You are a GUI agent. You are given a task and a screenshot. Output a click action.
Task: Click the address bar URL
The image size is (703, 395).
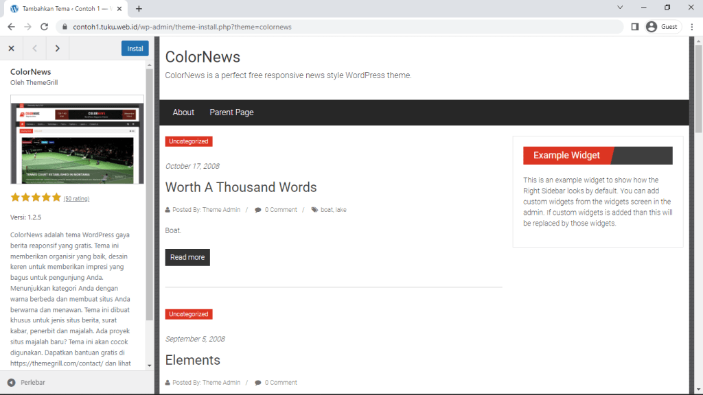tap(182, 27)
